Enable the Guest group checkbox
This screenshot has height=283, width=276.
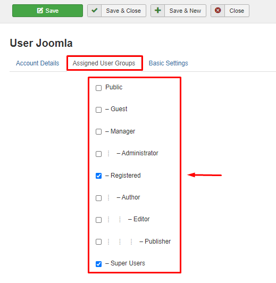[98, 110]
